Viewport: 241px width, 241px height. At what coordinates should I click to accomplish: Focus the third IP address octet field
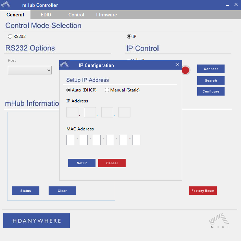107,112
